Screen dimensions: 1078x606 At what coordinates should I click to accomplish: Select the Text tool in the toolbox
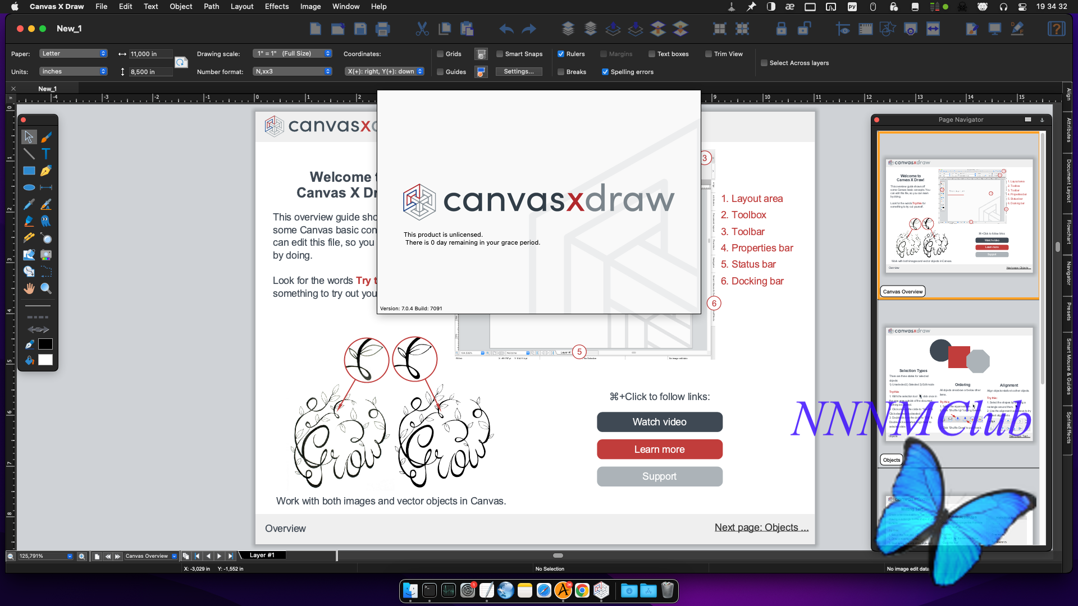tap(46, 154)
